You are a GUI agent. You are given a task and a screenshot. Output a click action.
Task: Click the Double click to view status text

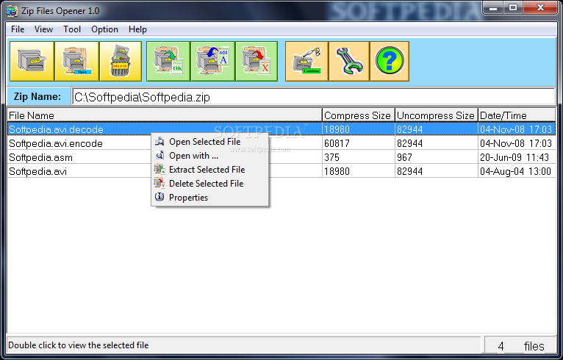[78, 345]
